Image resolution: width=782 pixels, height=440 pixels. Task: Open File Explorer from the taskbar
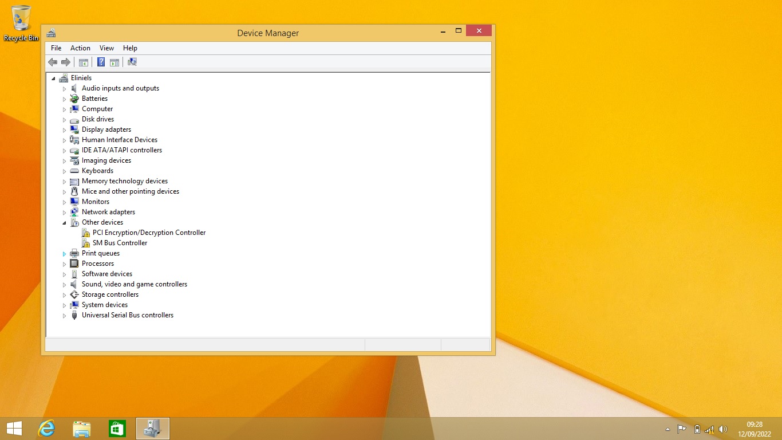point(82,429)
